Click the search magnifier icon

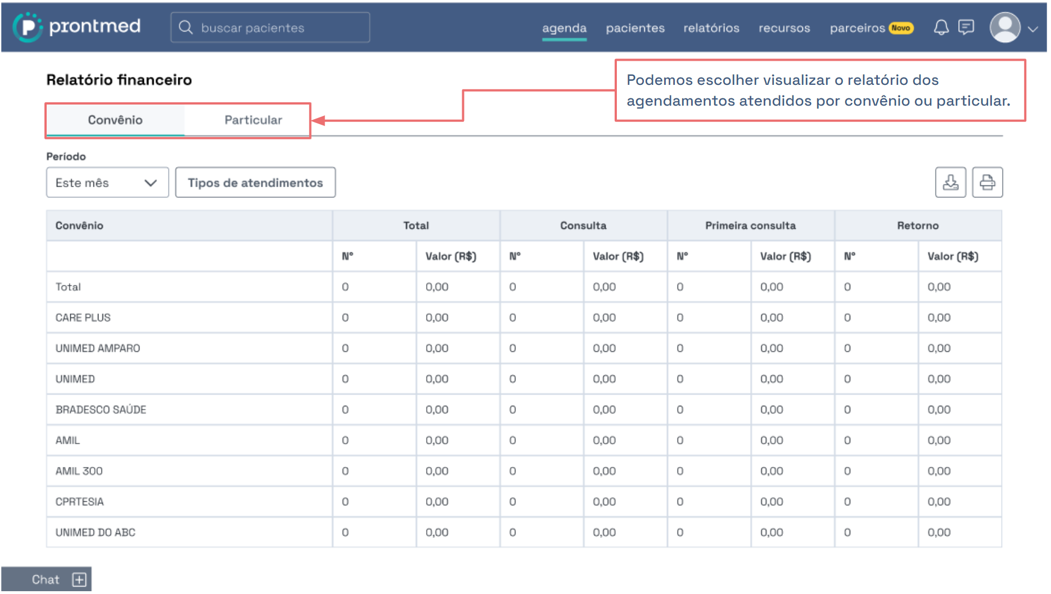(x=186, y=28)
